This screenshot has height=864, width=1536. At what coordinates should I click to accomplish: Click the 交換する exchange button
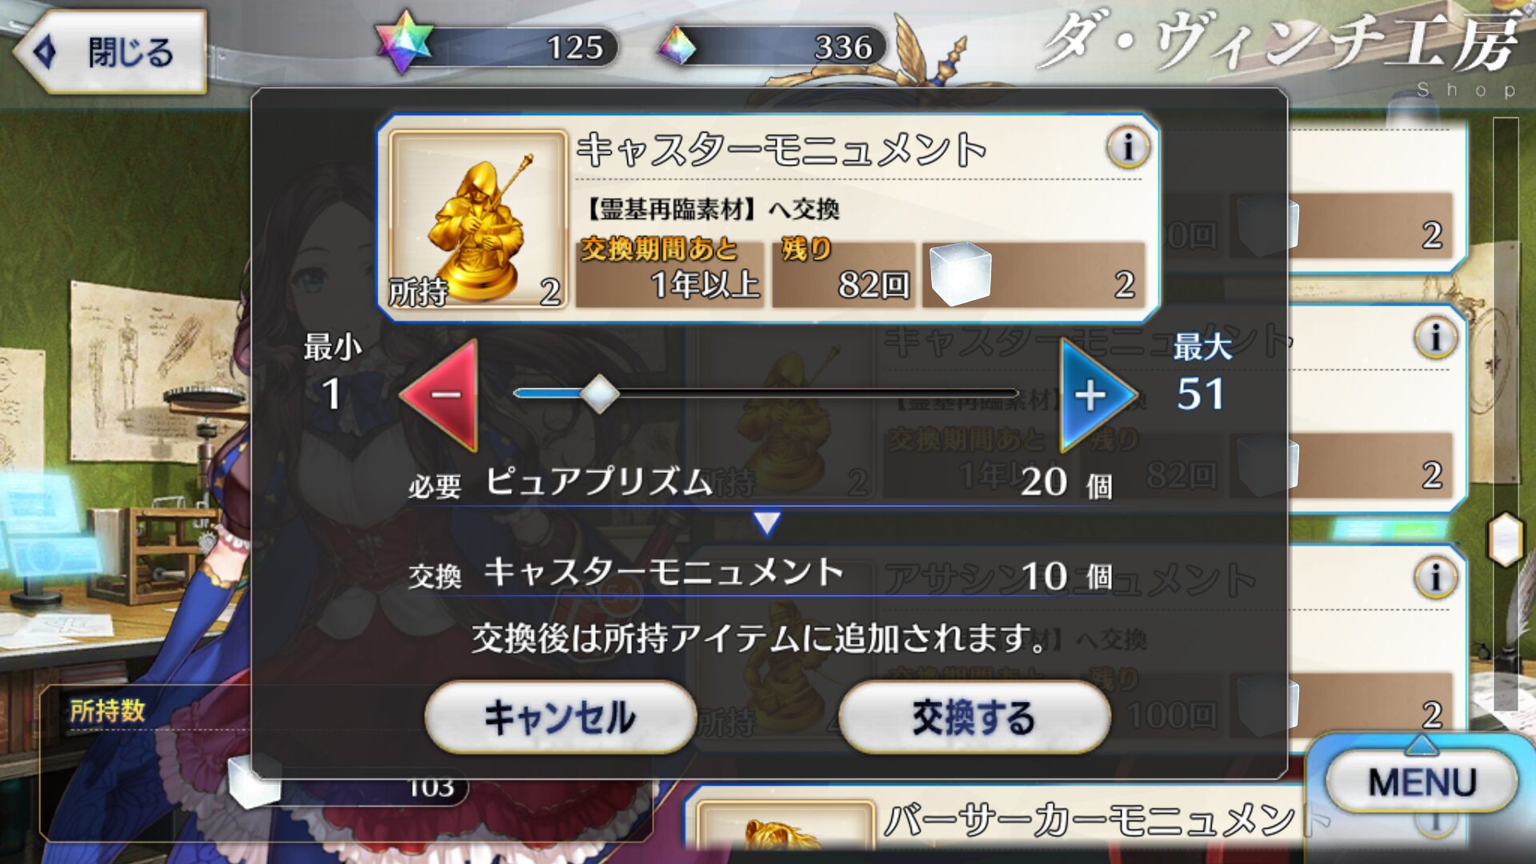(x=974, y=717)
